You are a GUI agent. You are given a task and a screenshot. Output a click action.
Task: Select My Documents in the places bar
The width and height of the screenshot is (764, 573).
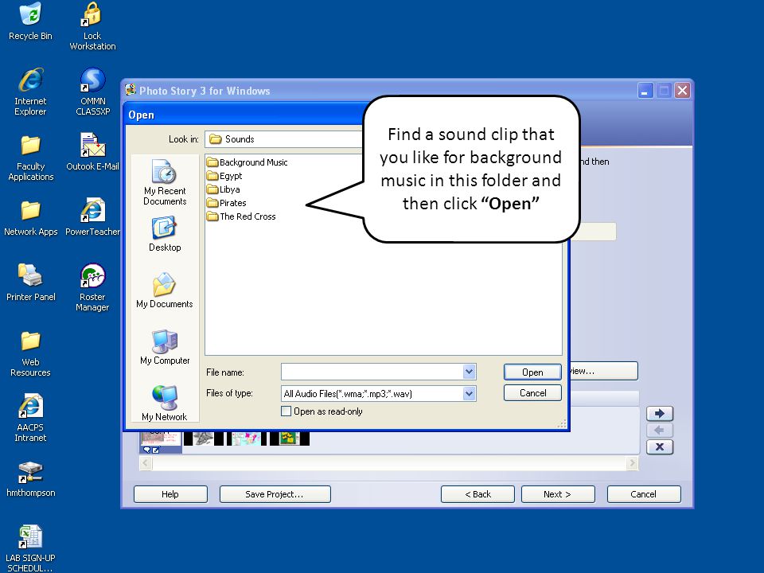tap(165, 290)
